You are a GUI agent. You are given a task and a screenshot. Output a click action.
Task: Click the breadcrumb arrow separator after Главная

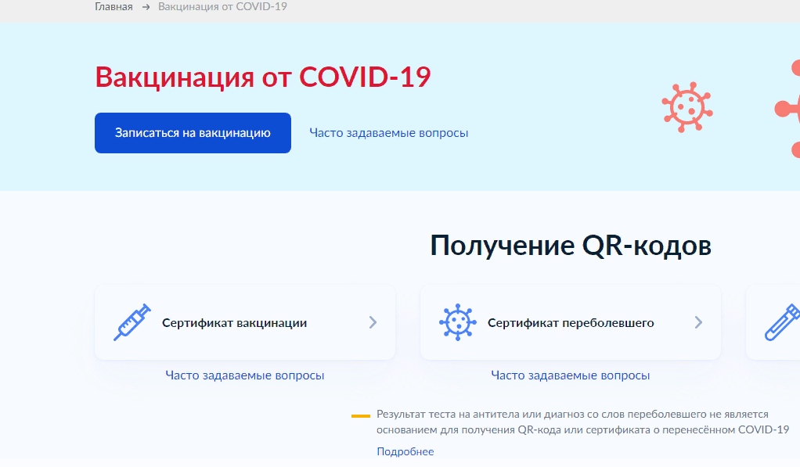146,7
